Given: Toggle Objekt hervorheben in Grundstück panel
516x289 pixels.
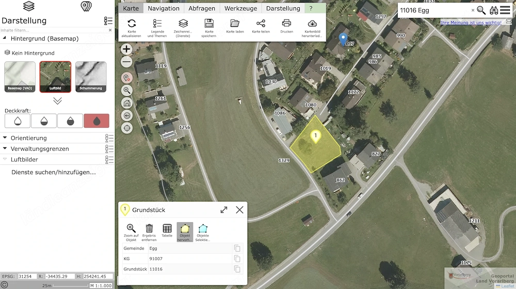Looking at the screenshot, I should [185, 232].
